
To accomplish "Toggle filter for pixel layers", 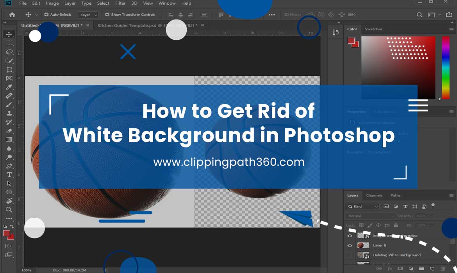I will (x=386, y=206).
